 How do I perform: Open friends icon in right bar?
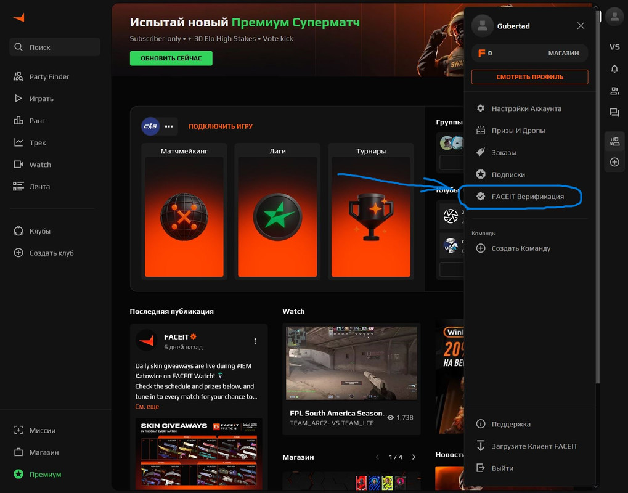[x=614, y=91]
